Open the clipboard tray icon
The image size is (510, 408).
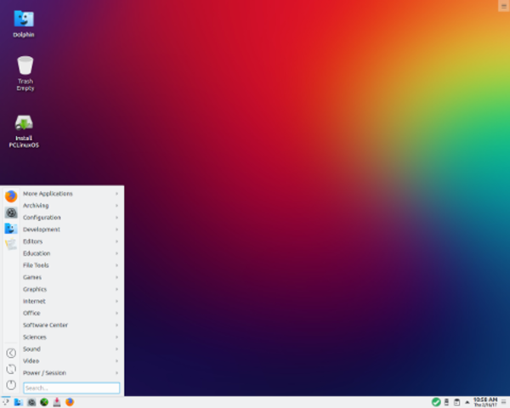click(x=457, y=402)
